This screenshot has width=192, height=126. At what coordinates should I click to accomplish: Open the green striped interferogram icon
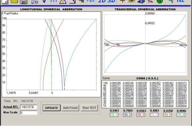point(160,1)
